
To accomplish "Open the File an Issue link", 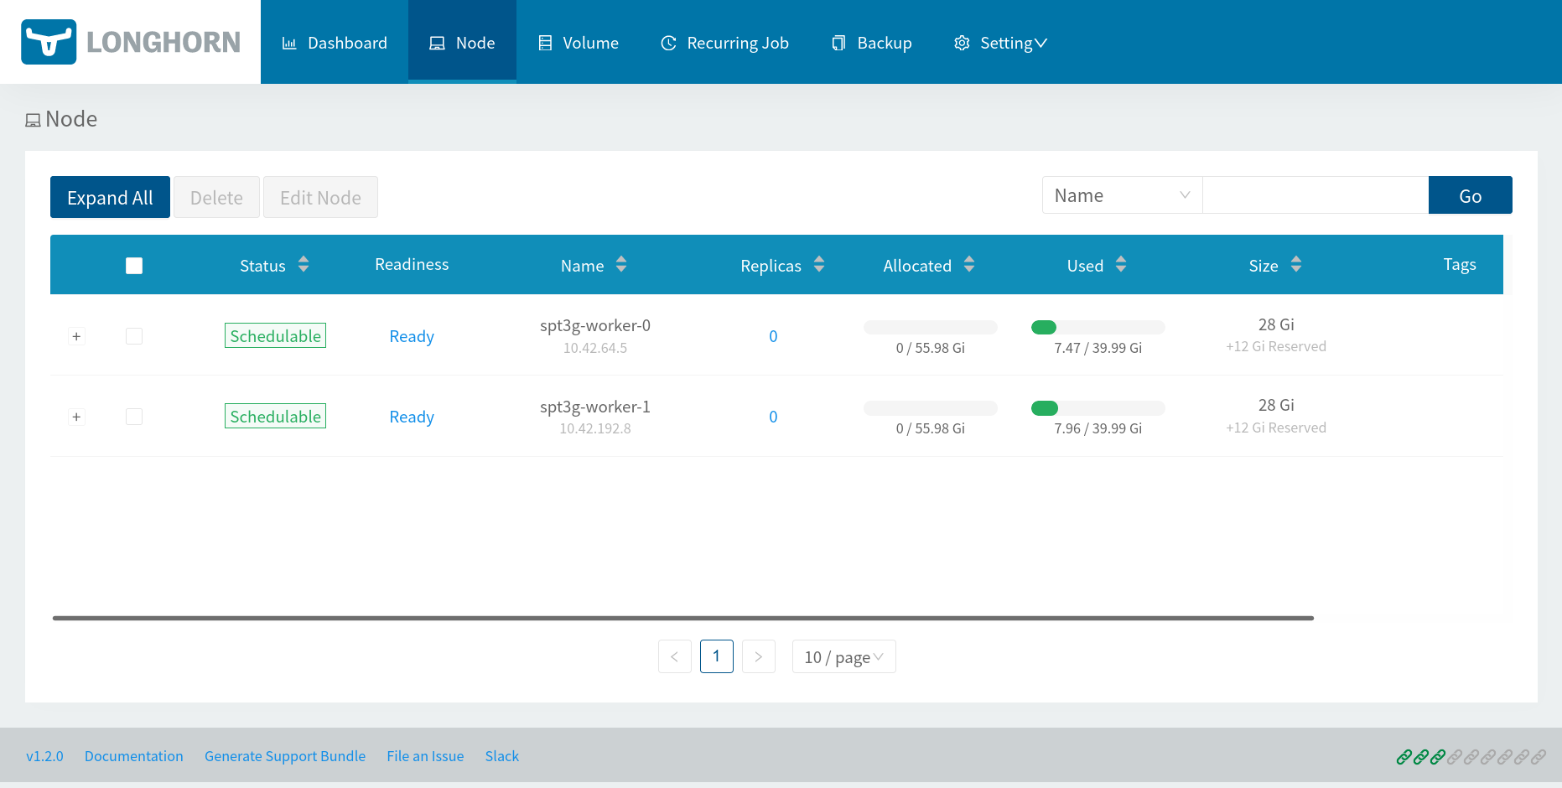I will point(425,756).
